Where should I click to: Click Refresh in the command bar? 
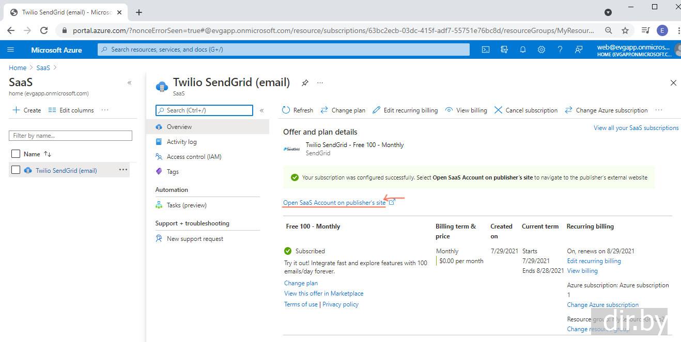point(298,110)
